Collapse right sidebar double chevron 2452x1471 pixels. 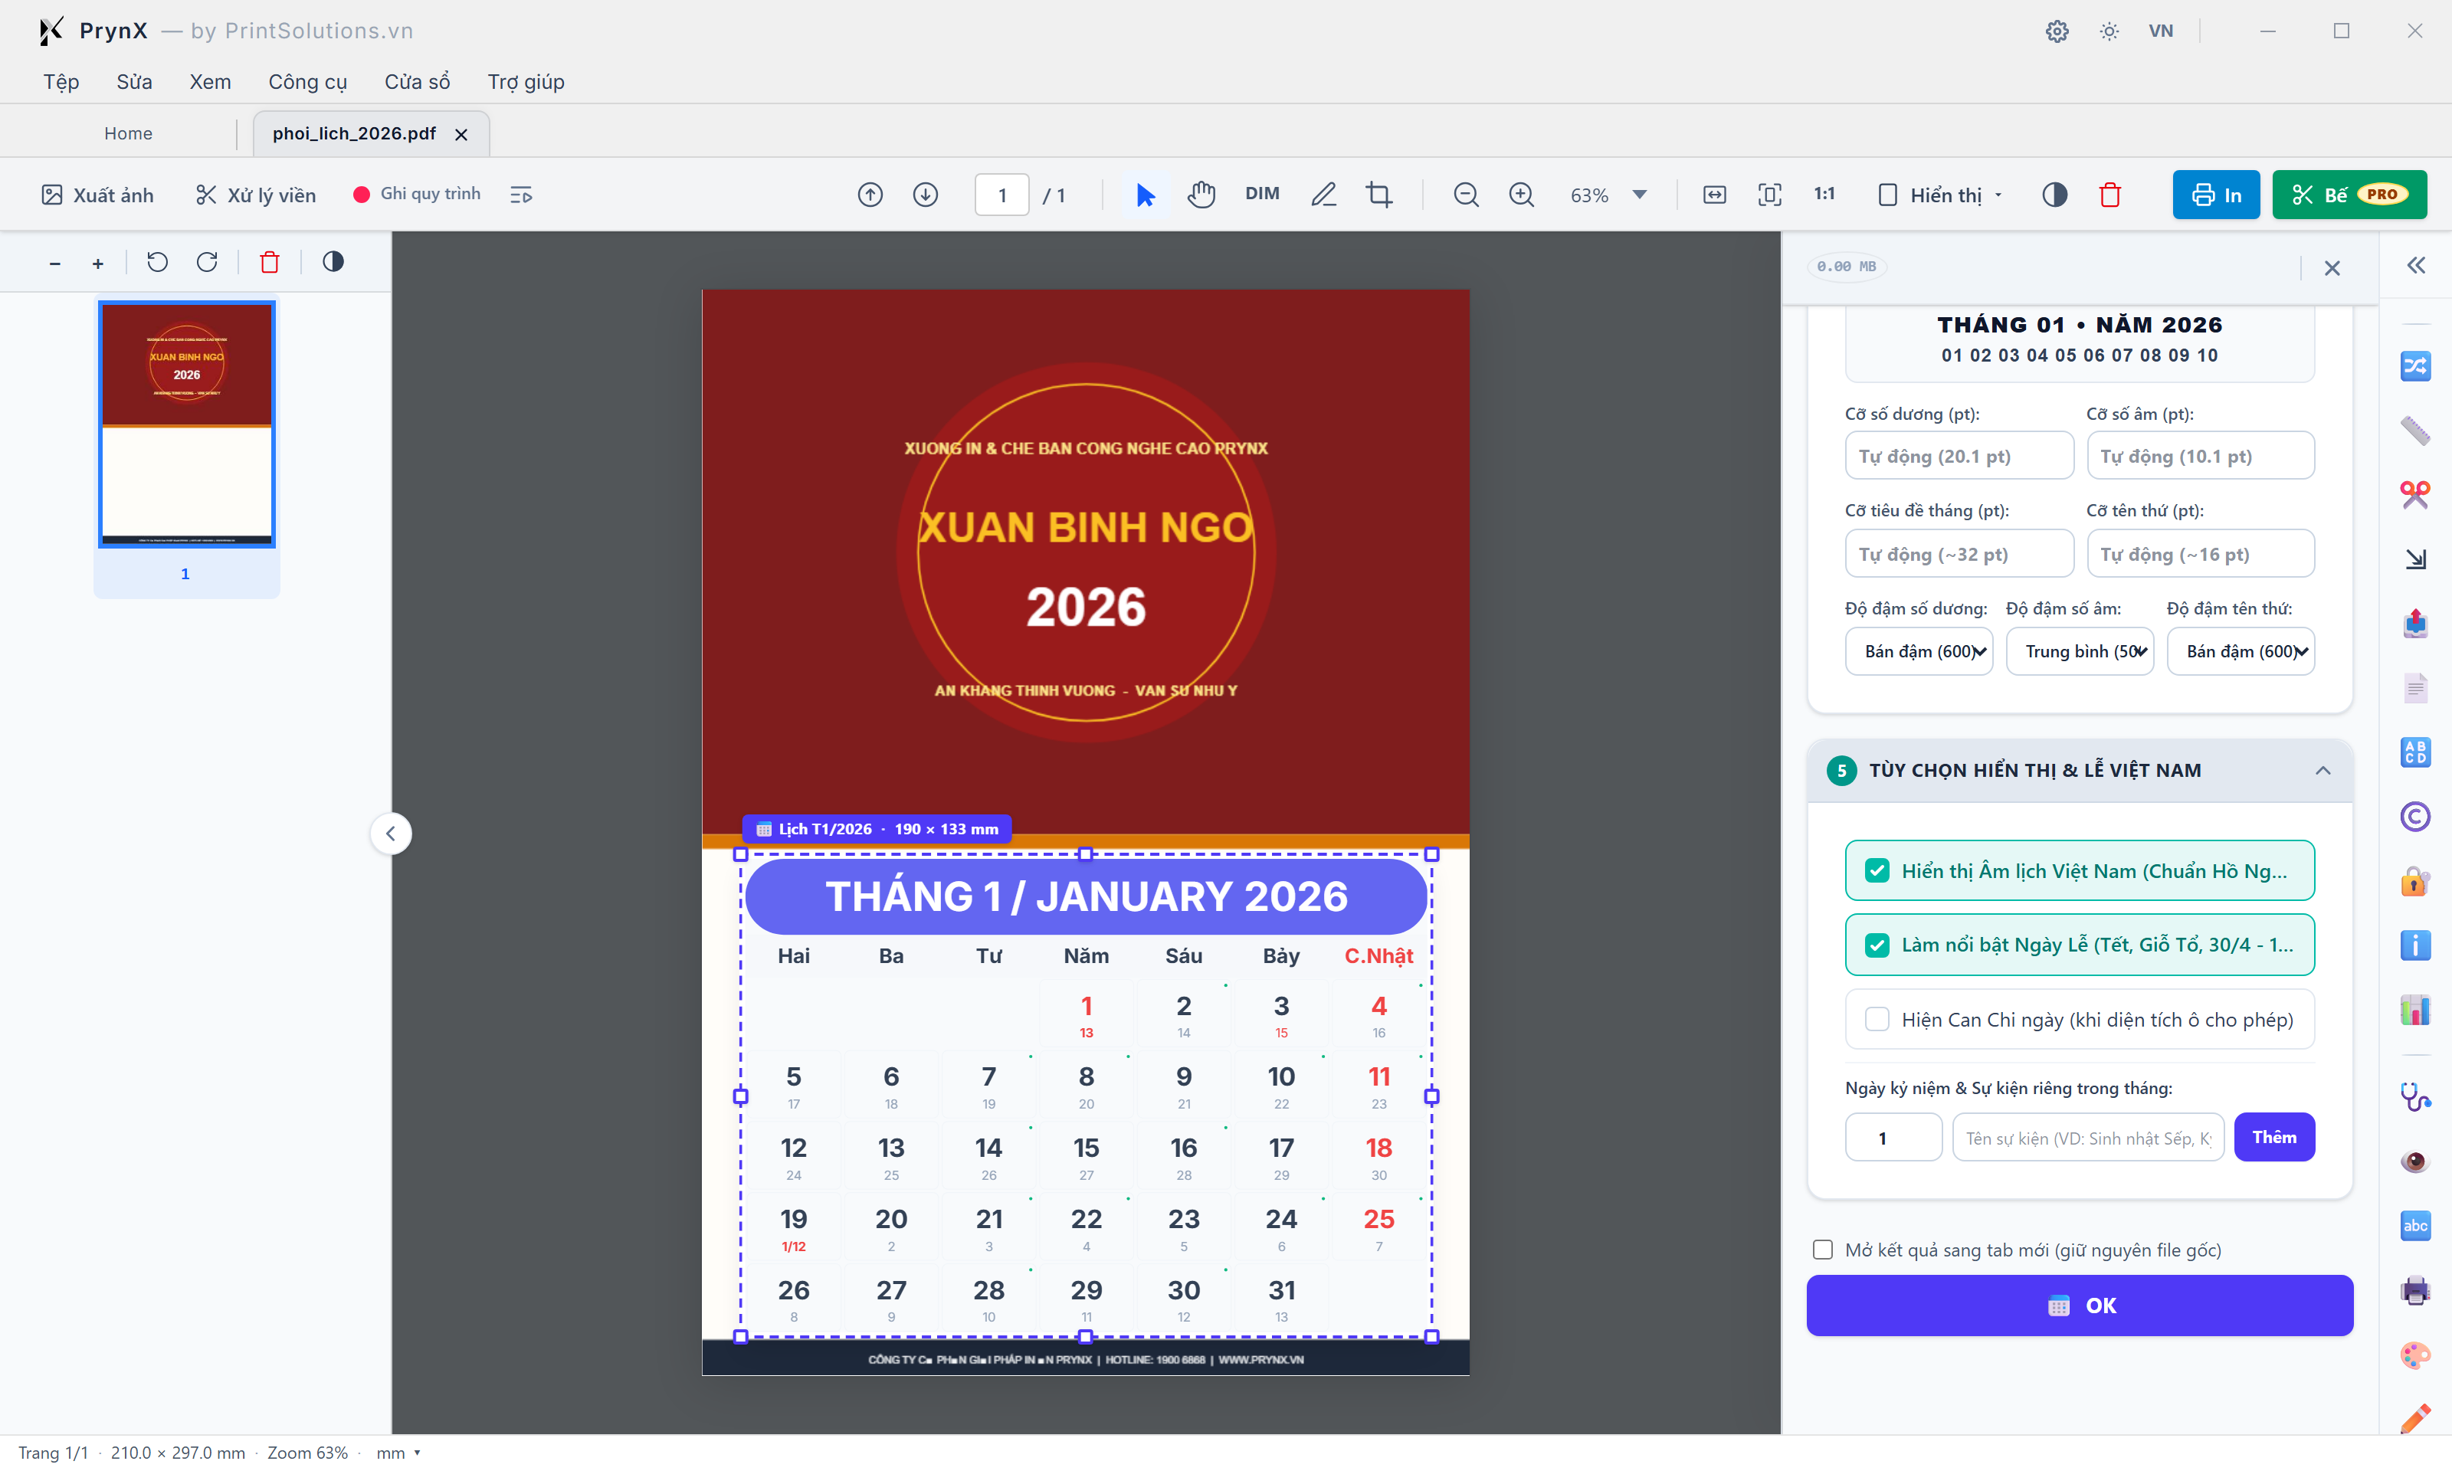click(x=2416, y=266)
